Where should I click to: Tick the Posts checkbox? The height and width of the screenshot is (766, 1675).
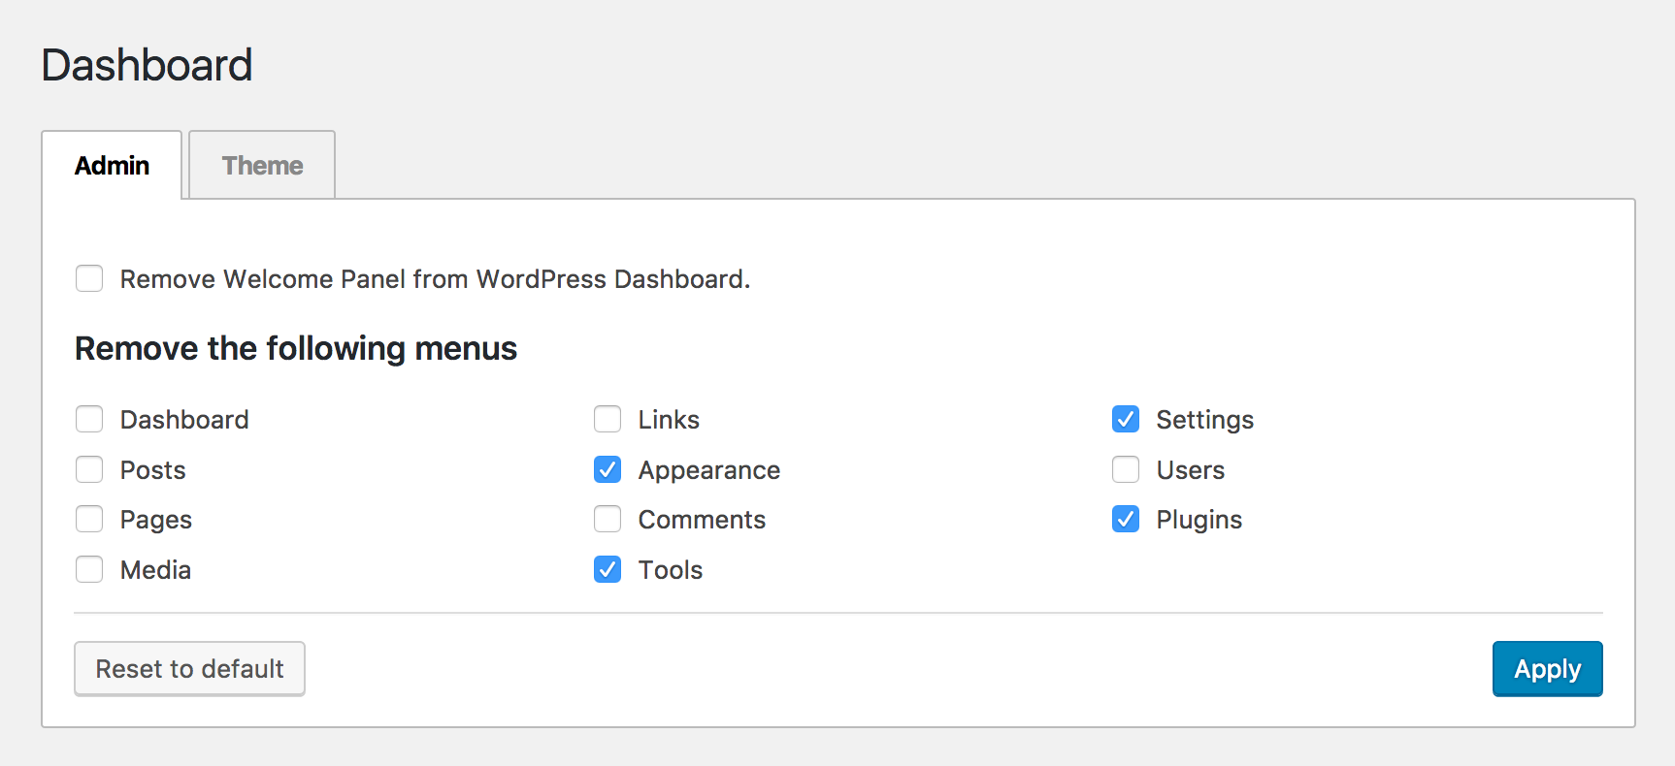89,470
